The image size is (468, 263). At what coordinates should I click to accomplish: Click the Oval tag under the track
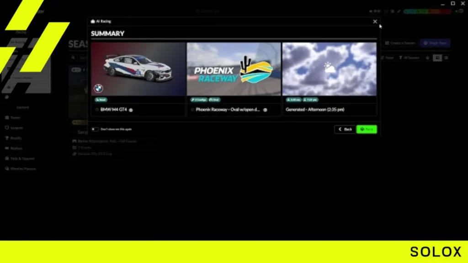point(214,100)
